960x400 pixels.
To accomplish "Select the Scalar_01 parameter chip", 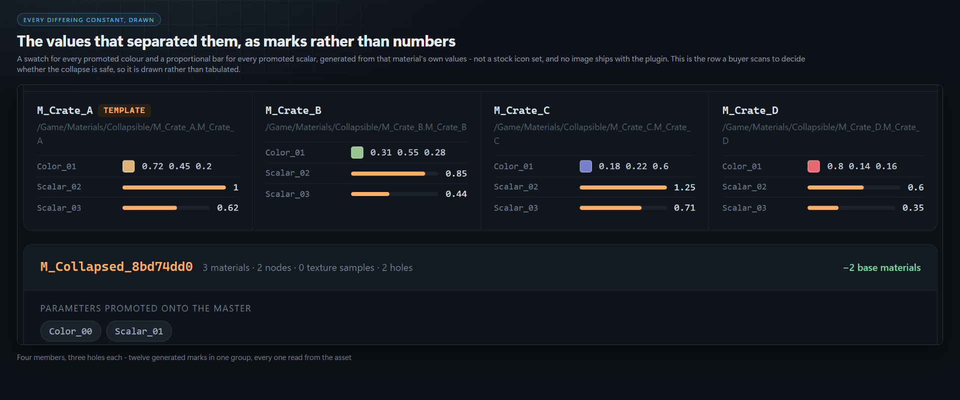I will click(x=139, y=331).
